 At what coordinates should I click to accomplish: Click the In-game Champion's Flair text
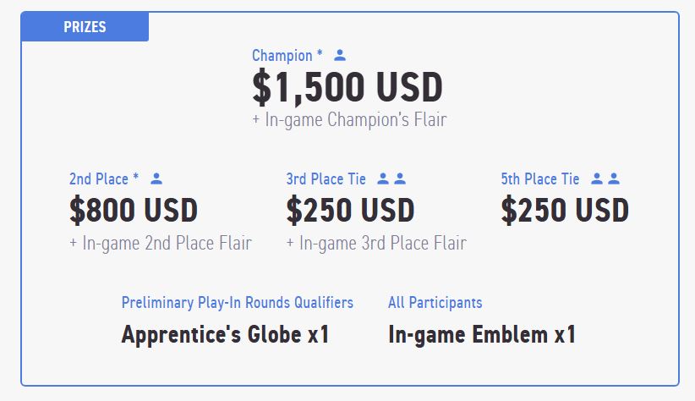tap(349, 120)
